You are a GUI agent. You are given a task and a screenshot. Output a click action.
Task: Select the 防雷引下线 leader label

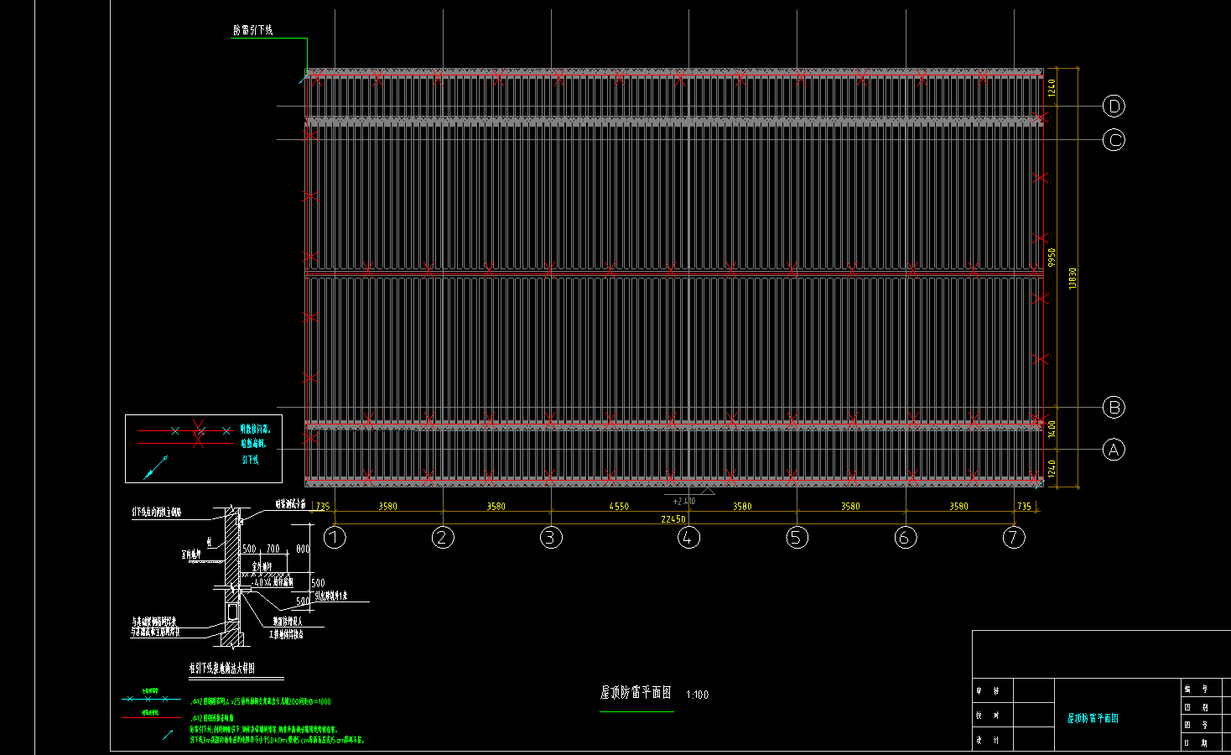(x=252, y=30)
